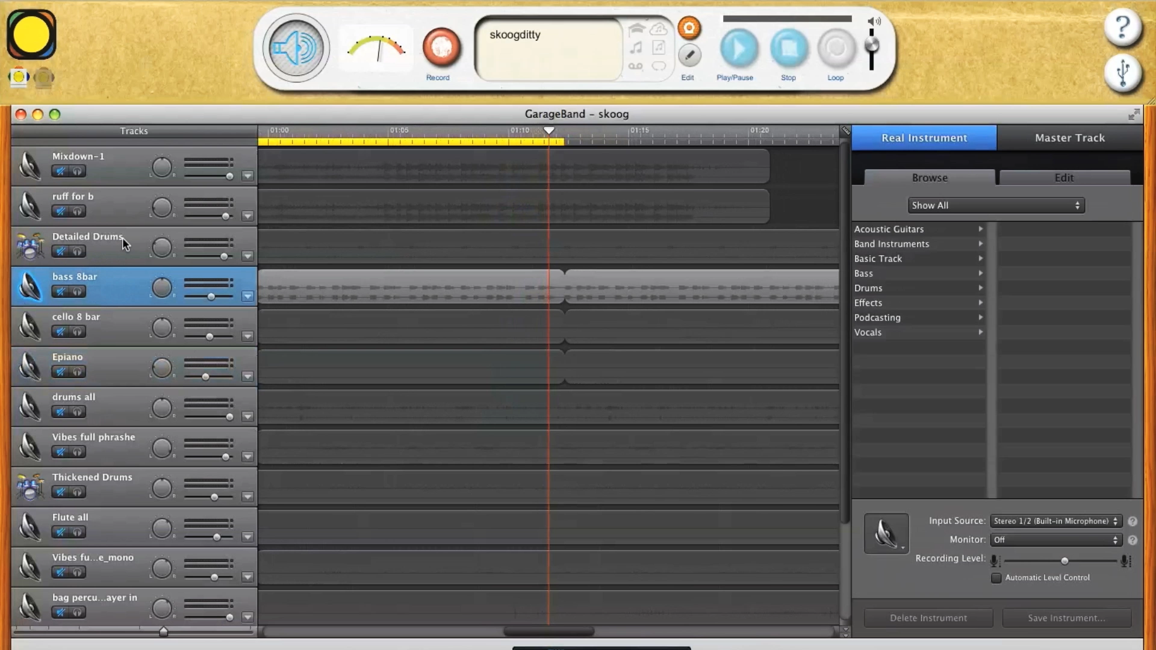This screenshot has width=1156, height=650.
Task: Open the Input Source dropdown
Action: click(1055, 521)
